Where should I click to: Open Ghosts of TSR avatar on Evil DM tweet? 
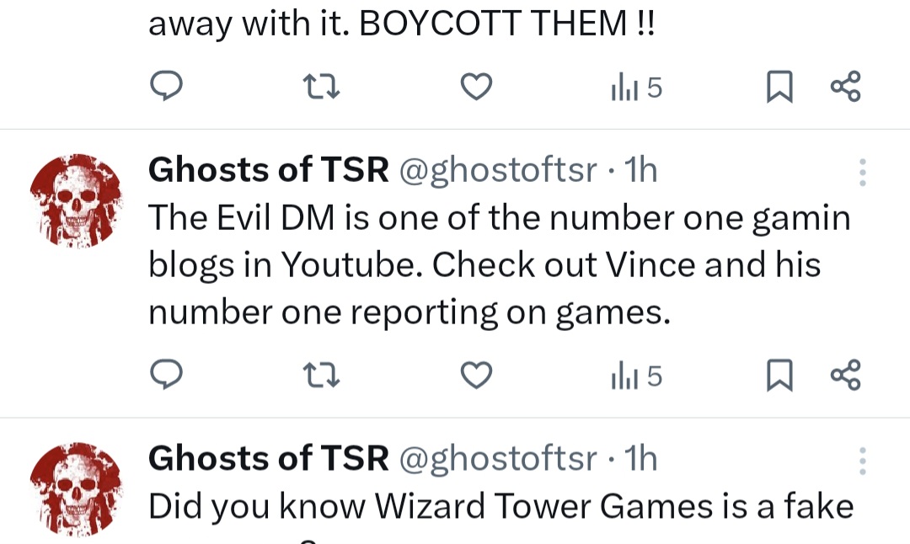point(77,200)
